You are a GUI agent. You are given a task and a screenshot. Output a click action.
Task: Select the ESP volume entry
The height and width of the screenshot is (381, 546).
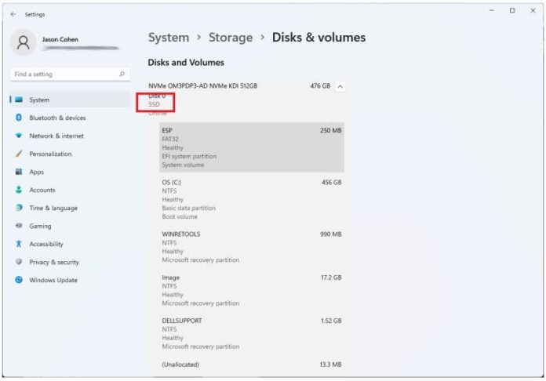(251, 147)
